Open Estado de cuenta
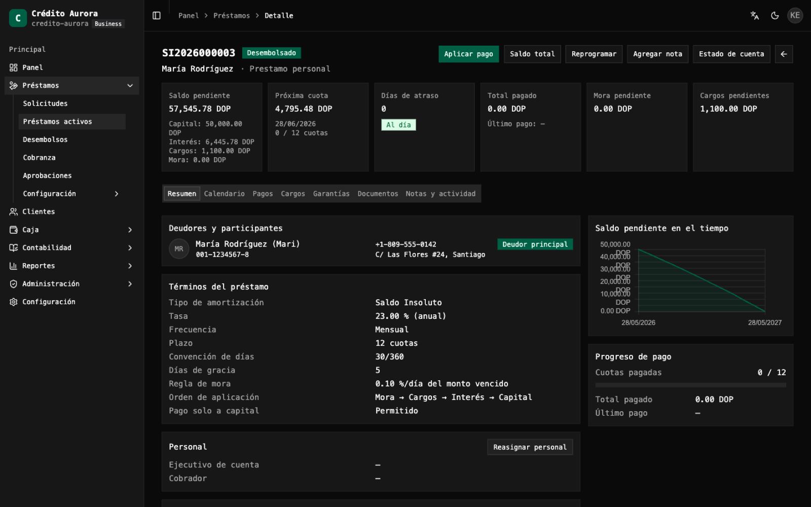This screenshot has width=811, height=507. pyautogui.click(x=731, y=54)
